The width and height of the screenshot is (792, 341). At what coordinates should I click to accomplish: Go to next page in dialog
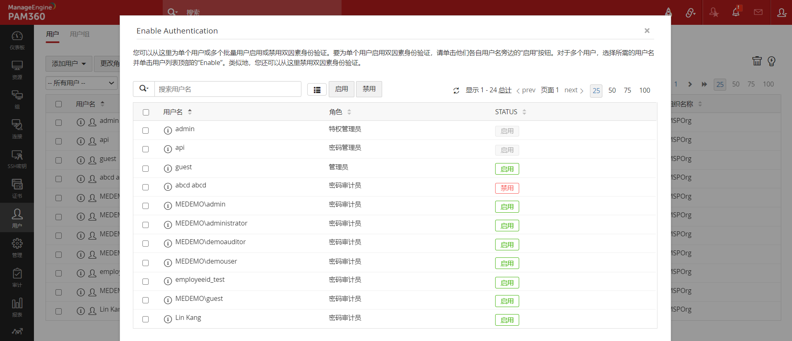pyautogui.click(x=574, y=90)
